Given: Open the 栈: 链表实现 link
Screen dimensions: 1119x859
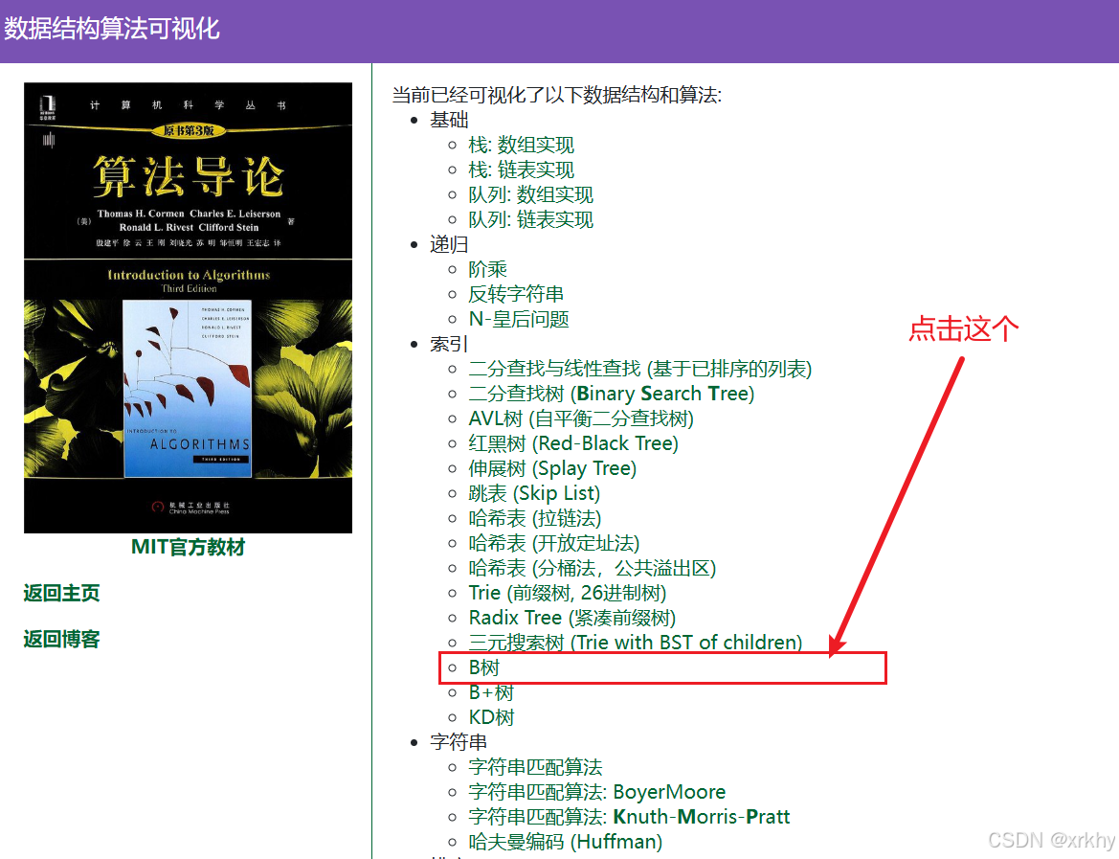Looking at the screenshot, I should click(521, 170).
